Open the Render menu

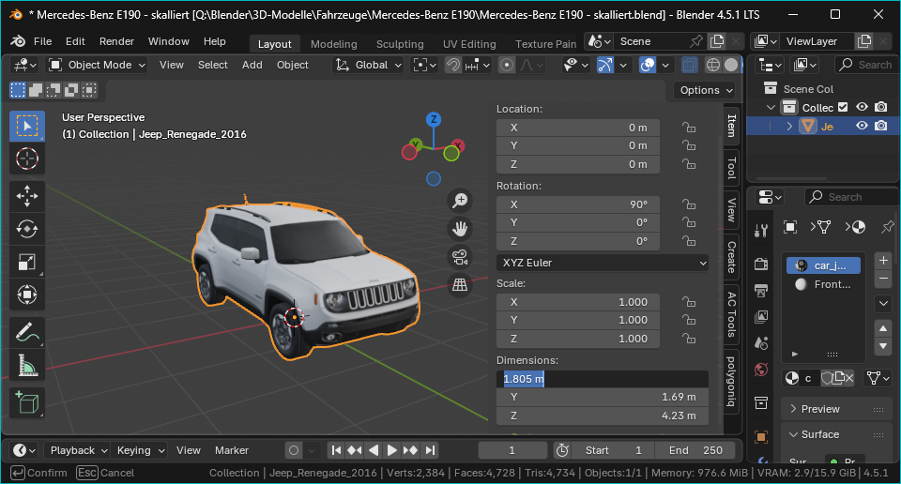[x=116, y=42]
